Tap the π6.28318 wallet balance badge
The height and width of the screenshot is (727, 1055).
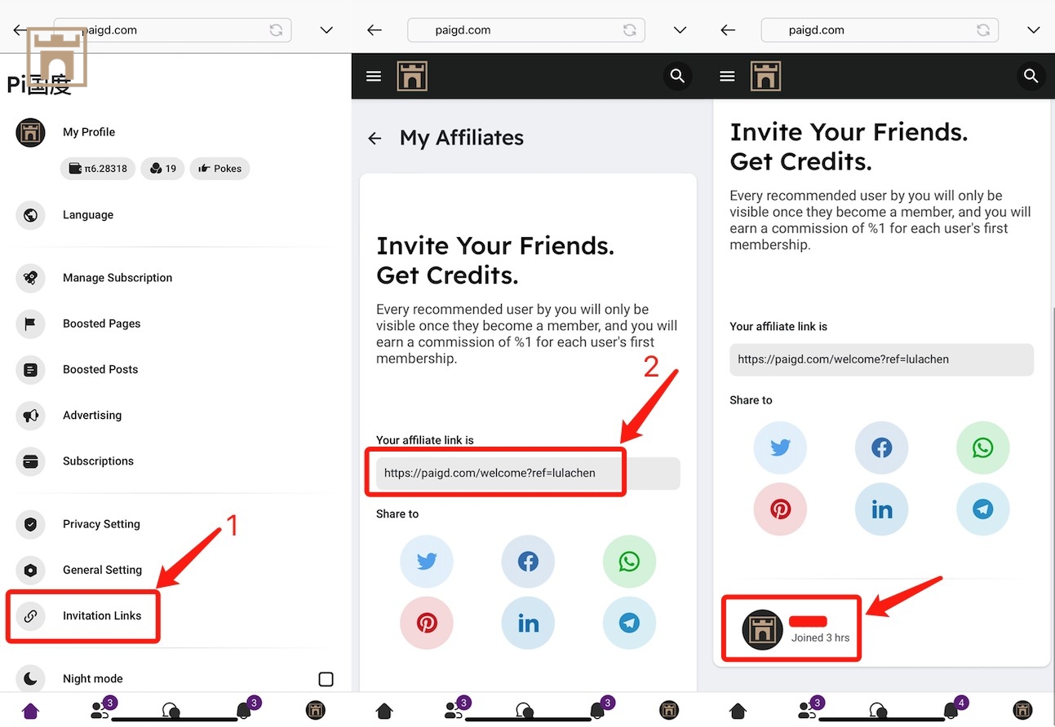tap(98, 169)
